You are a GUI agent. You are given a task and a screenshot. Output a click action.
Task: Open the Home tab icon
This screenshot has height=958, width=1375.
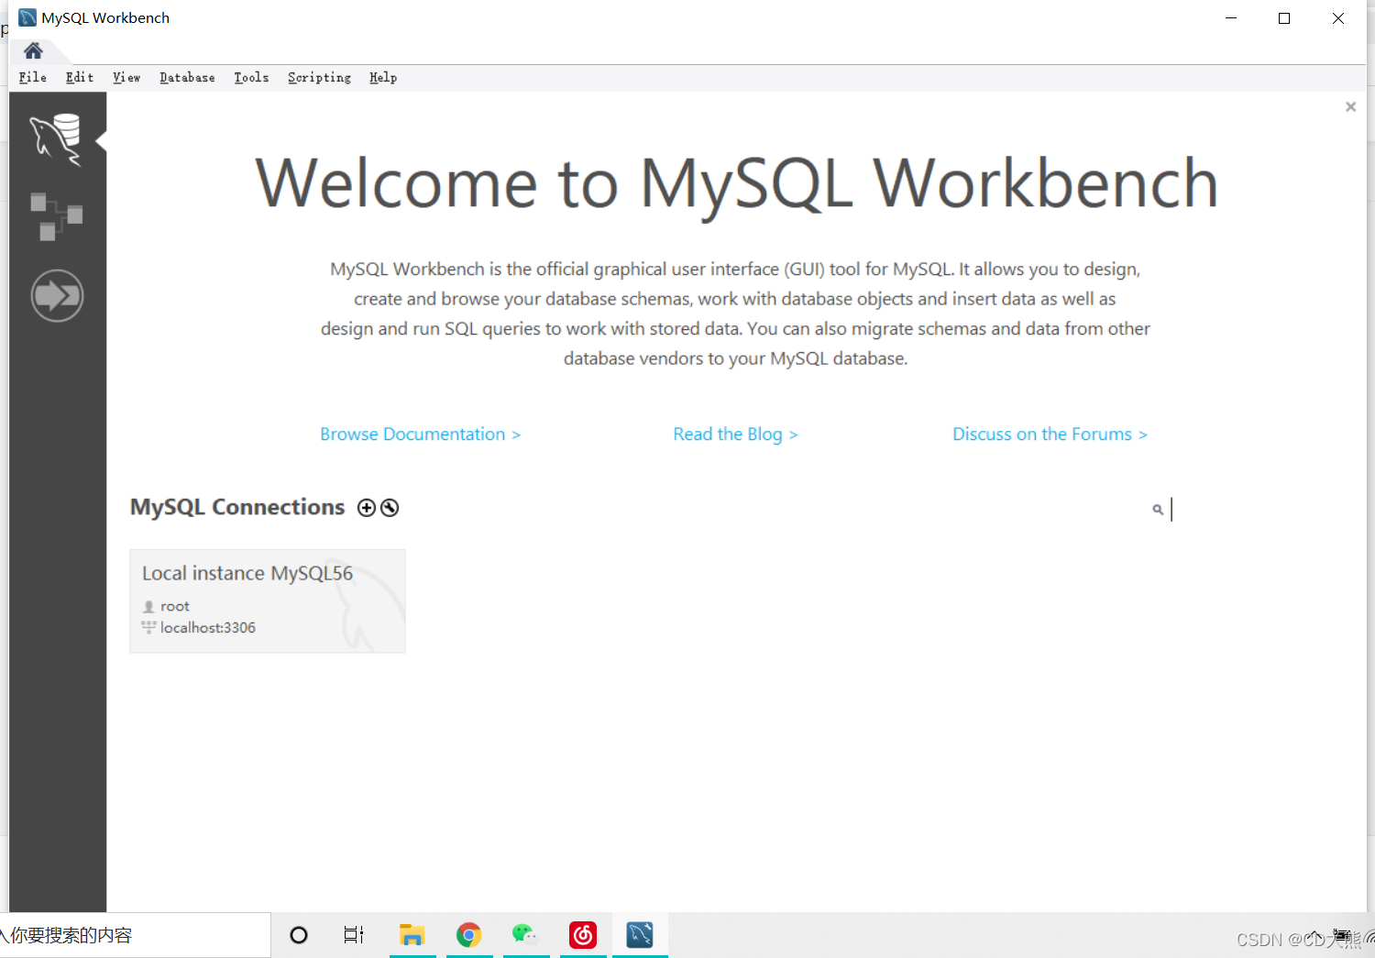(x=34, y=50)
